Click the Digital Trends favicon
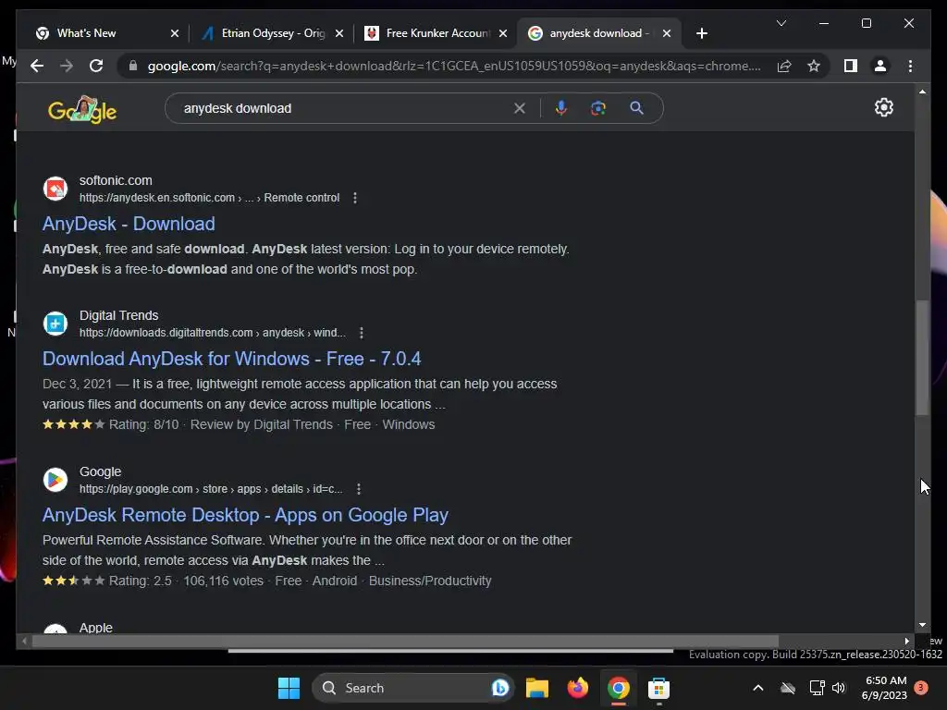 click(55, 324)
